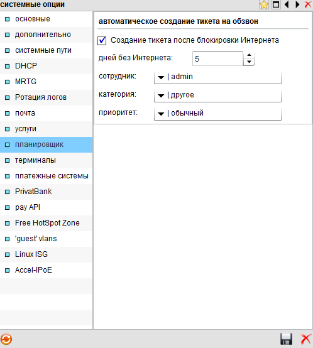This screenshot has width=313, height=348.
Task: Open the Accel-IPoE settings section
Action: coord(46,270)
